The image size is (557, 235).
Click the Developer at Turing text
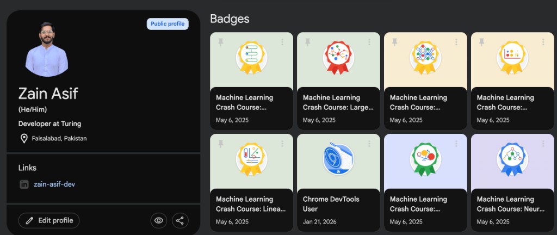[49, 124]
